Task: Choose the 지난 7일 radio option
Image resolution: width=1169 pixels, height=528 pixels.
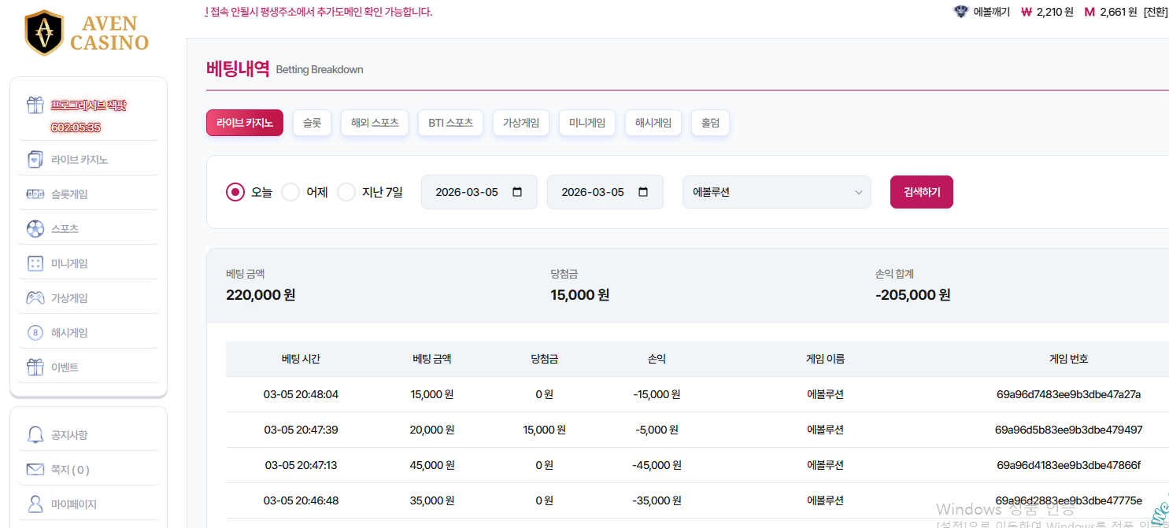Action: pos(346,192)
